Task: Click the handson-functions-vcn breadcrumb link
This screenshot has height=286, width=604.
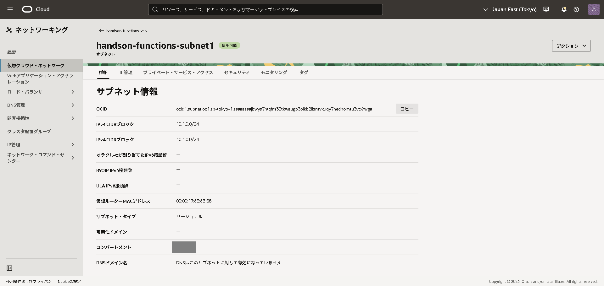Action: pyautogui.click(x=126, y=31)
